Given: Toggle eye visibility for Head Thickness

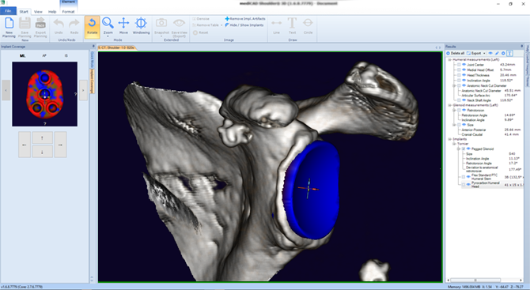Looking at the screenshot, I should 464,75.
